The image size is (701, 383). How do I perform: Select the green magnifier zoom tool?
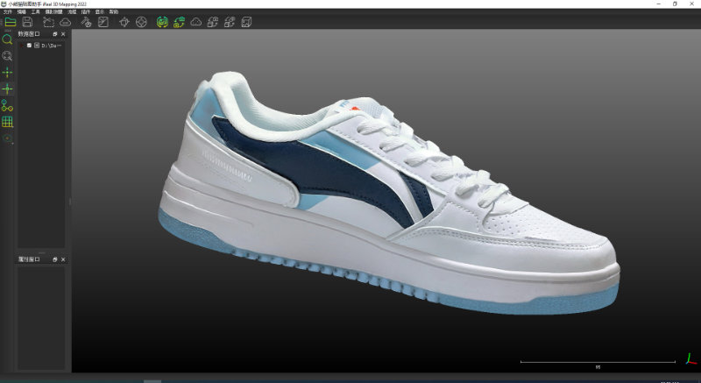7,39
